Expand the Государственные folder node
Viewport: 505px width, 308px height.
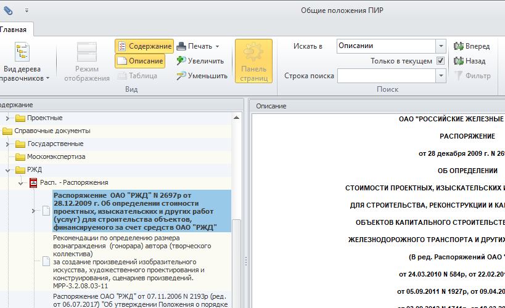(x=7, y=144)
